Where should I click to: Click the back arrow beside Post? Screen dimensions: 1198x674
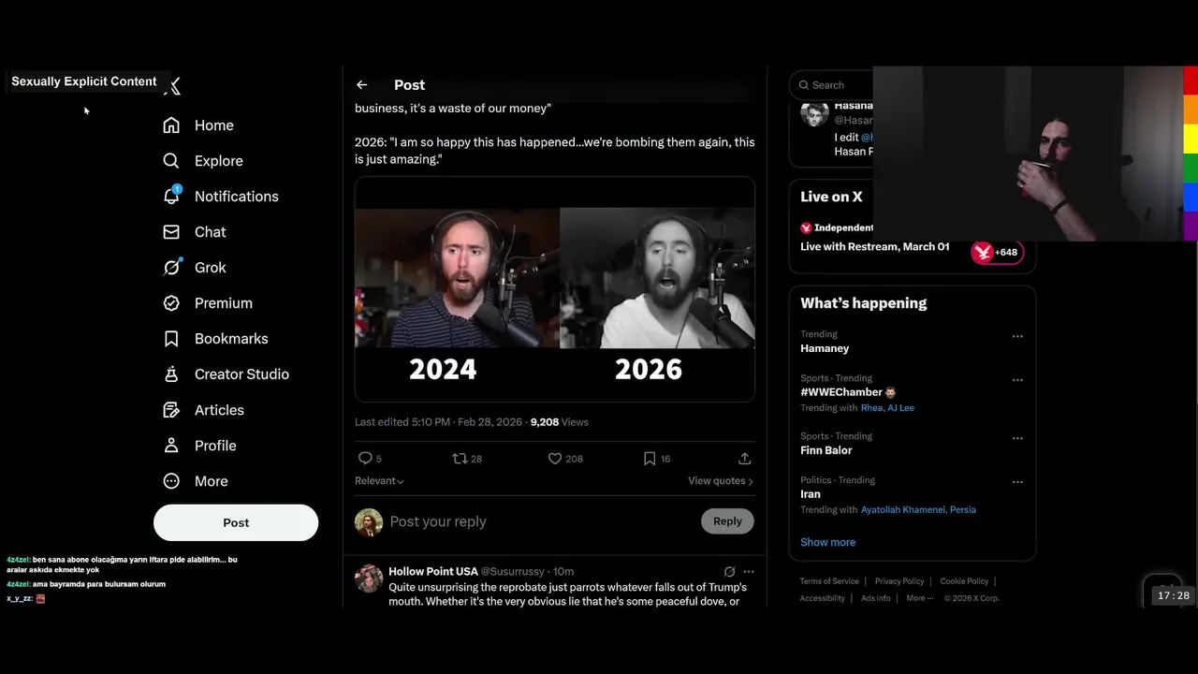[x=362, y=85]
